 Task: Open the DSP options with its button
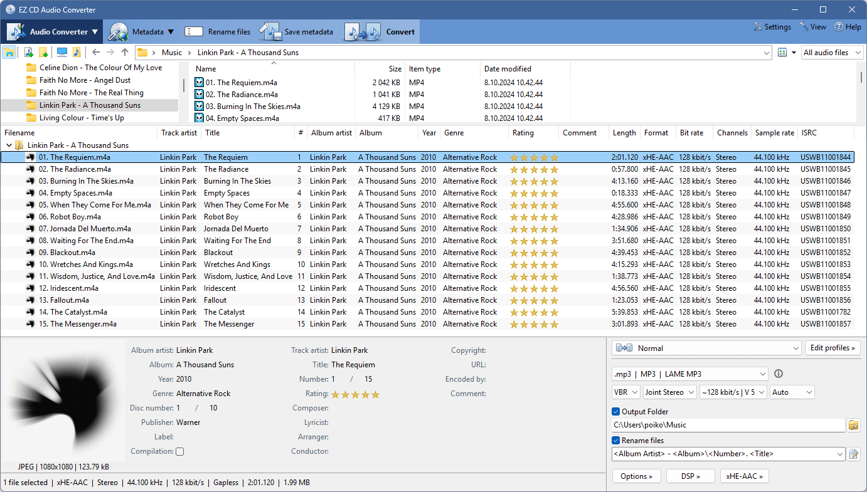(x=690, y=476)
